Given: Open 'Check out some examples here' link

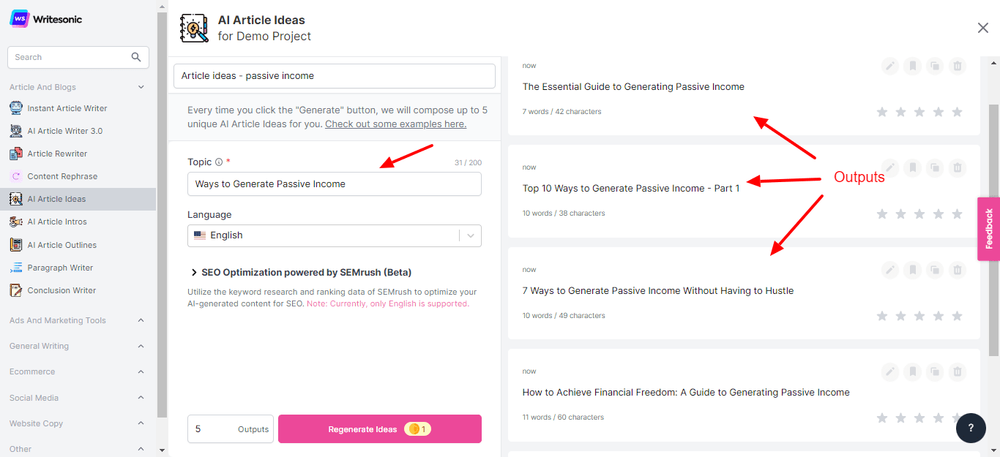Looking at the screenshot, I should (395, 124).
